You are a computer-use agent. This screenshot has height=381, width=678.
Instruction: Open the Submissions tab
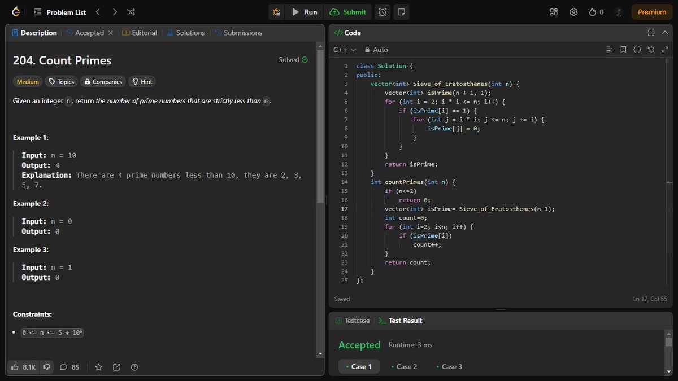coord(238,33)
